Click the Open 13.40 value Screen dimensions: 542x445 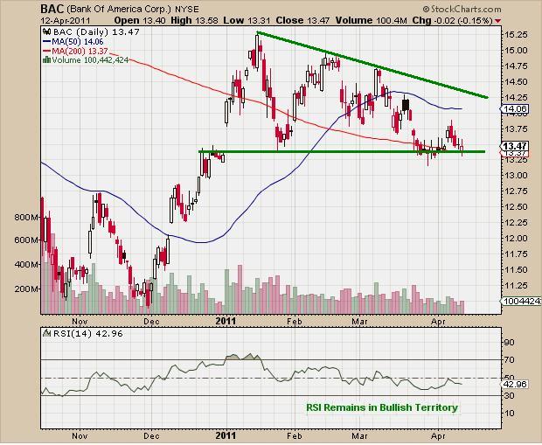[141, 20]
